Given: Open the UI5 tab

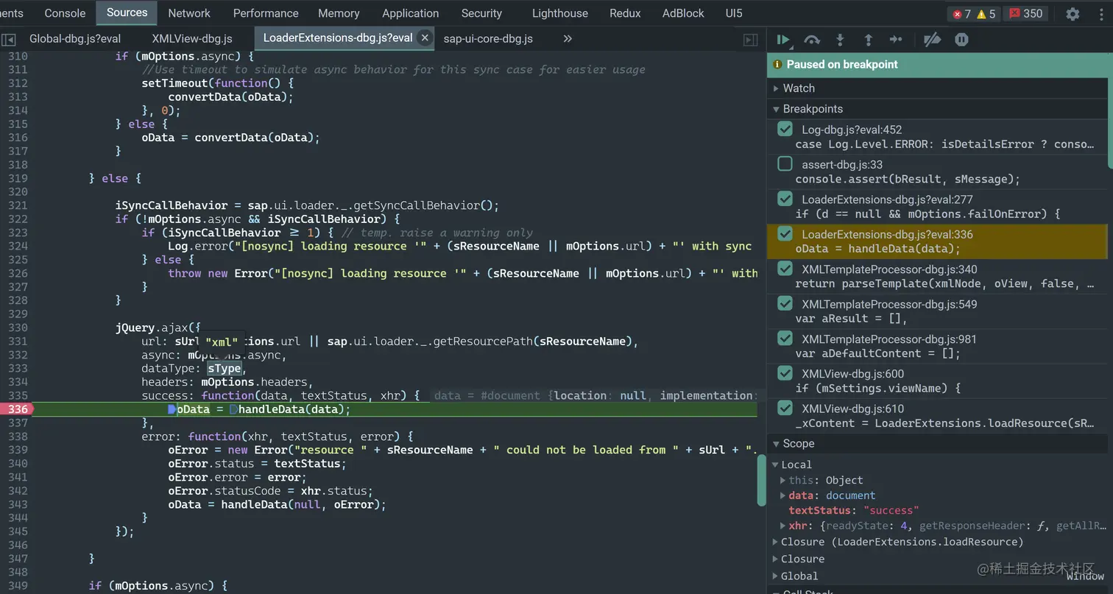Looking at the screenshot, I should pos(734,13).
